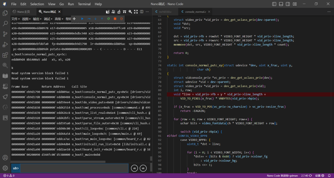Screen dimensions: 334x178
Task: Click the memmove call on line 69
Action: pos(180,45)
